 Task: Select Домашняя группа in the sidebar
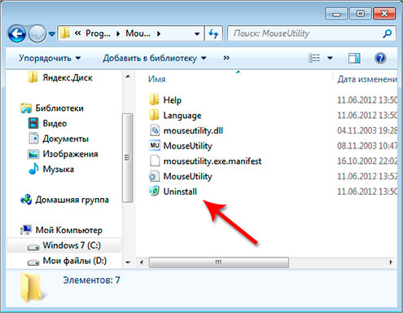coord(72,200)
